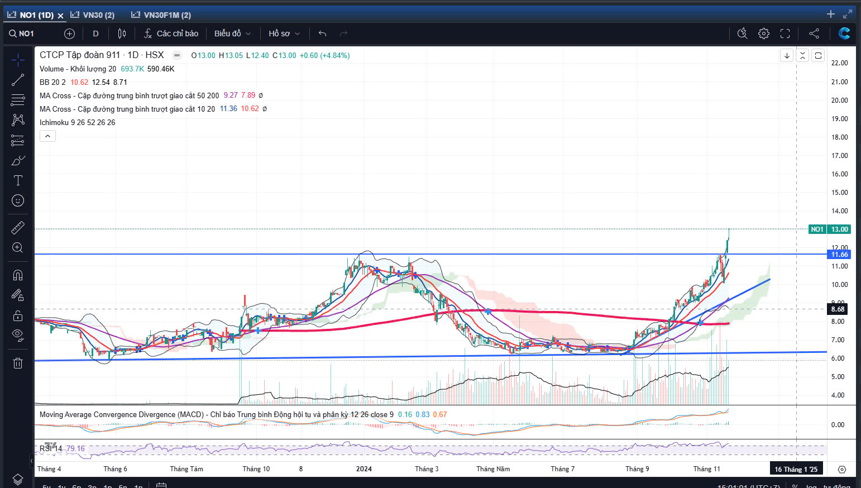Switch to the VN30F1M (2) tab
Screen dimensions: 861x488
161,15
